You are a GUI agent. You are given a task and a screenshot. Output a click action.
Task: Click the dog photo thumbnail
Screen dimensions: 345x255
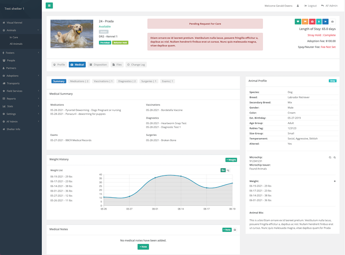pos(72,33)
